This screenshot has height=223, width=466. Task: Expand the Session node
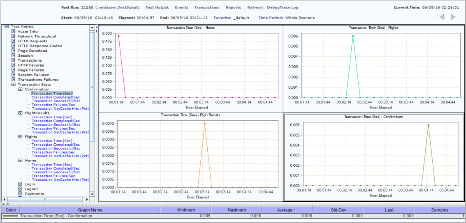(13, 55)
